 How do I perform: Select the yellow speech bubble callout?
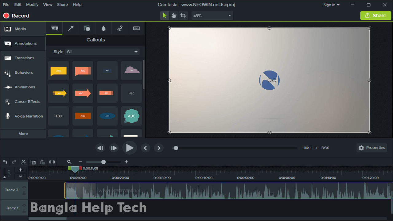point(59,71)
